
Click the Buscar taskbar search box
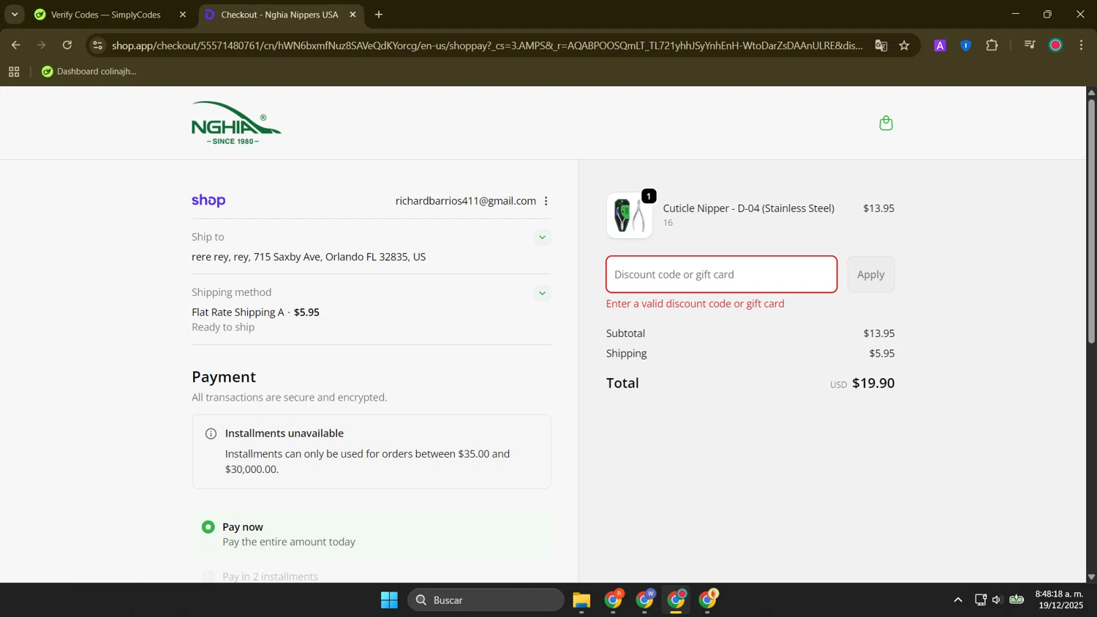pos(486,600)
